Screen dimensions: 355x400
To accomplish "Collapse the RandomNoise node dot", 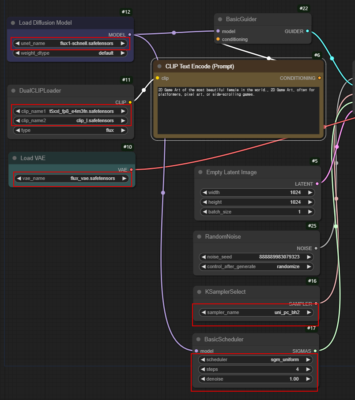I will coord(199,237).
